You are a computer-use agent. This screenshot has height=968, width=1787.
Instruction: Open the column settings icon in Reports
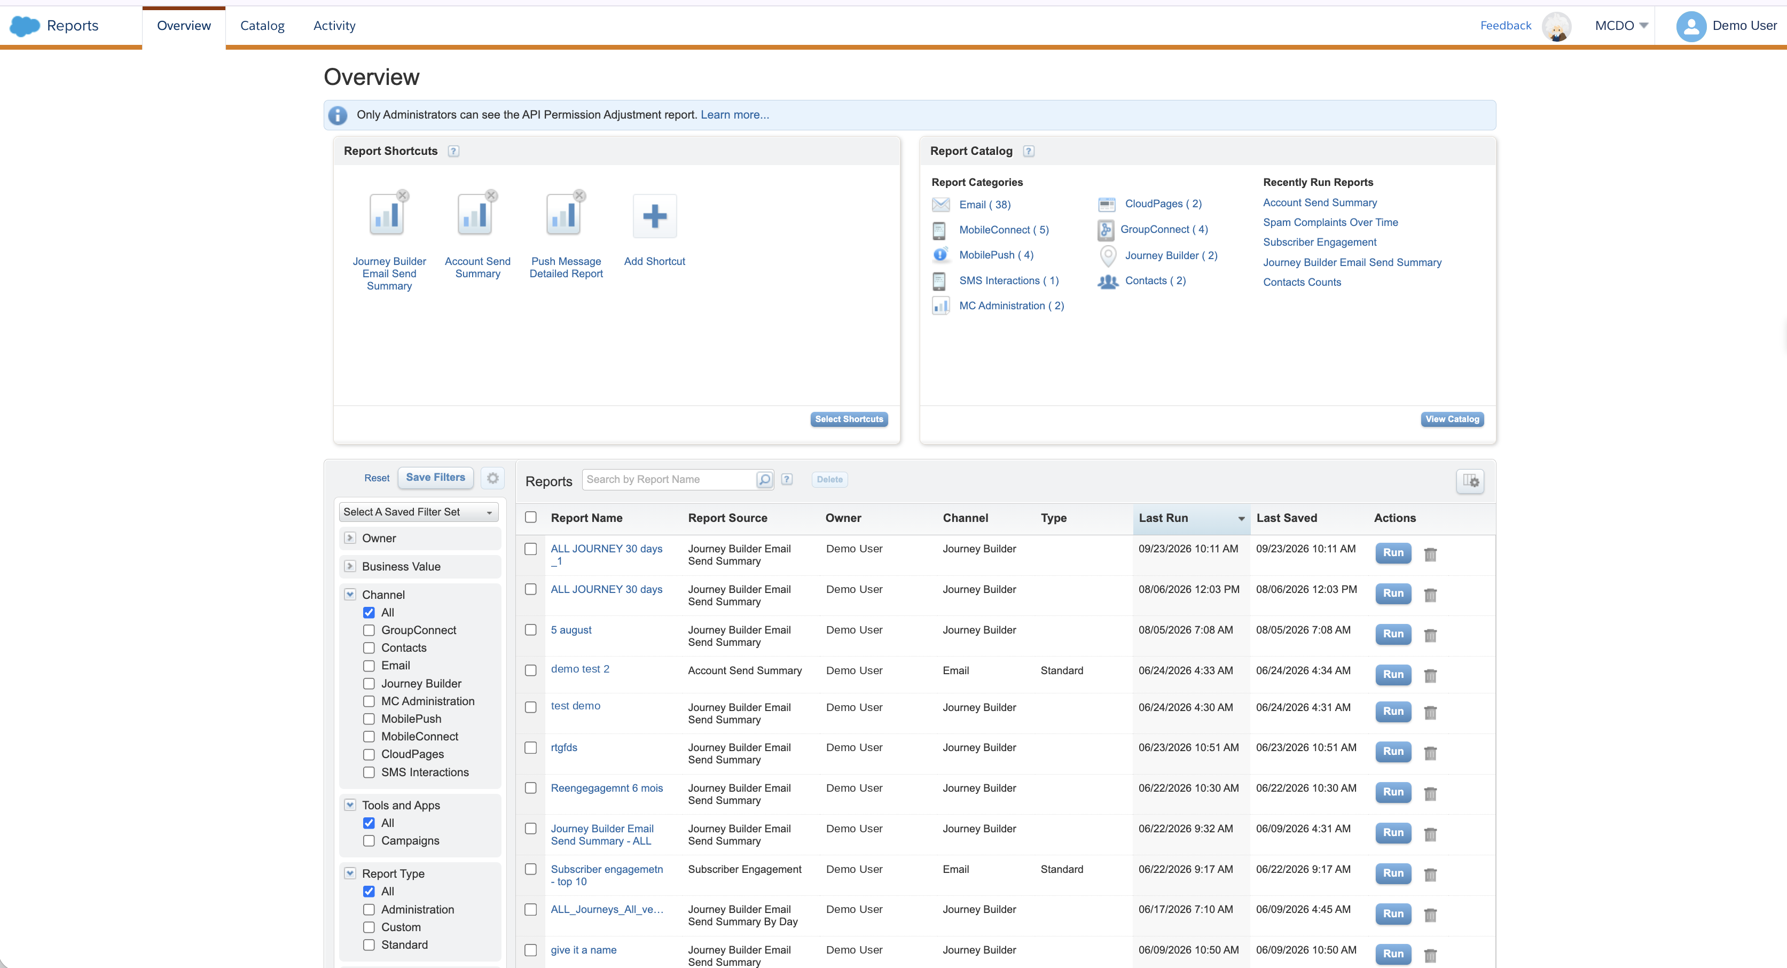(x=1469, y=480)
